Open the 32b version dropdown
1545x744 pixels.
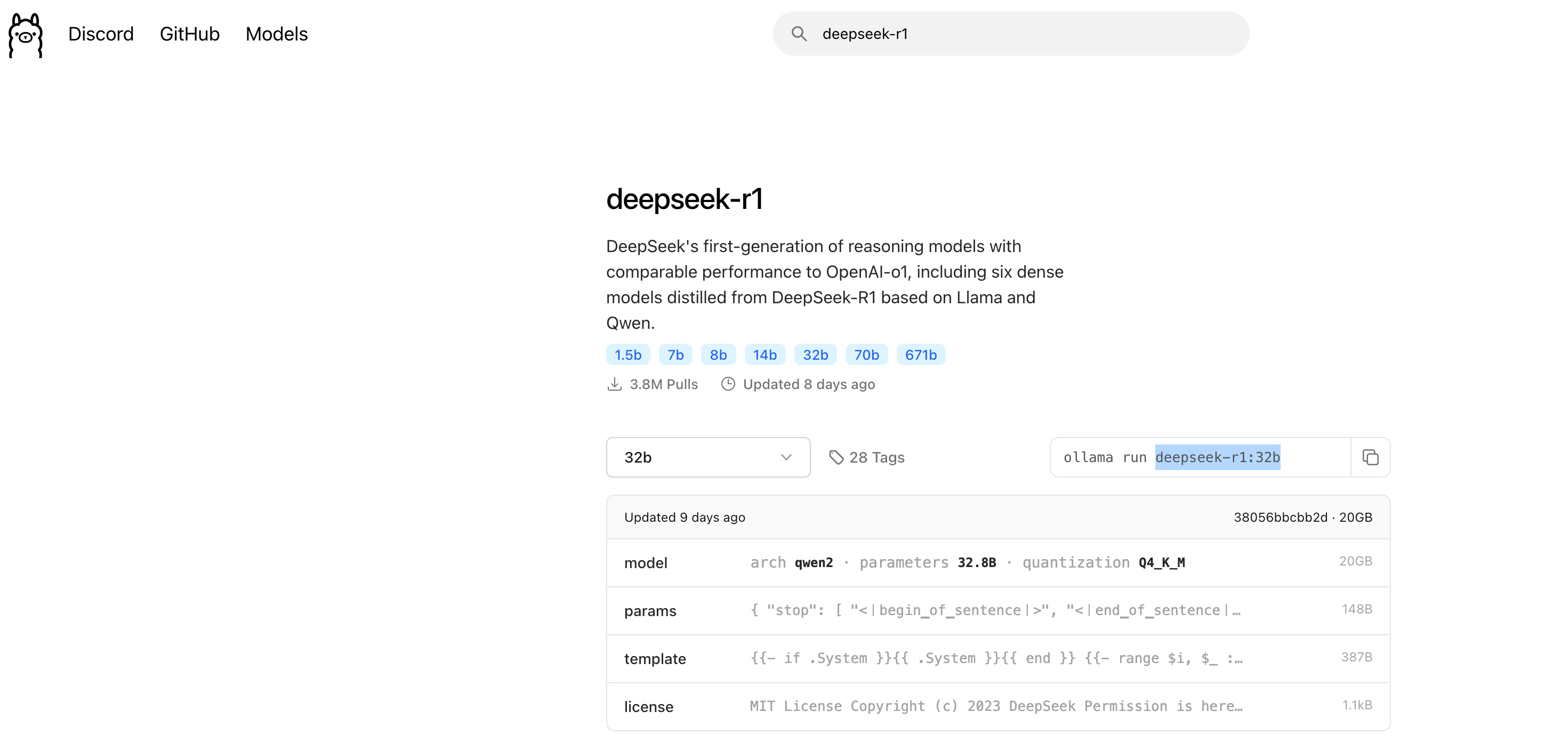(696, 457)
